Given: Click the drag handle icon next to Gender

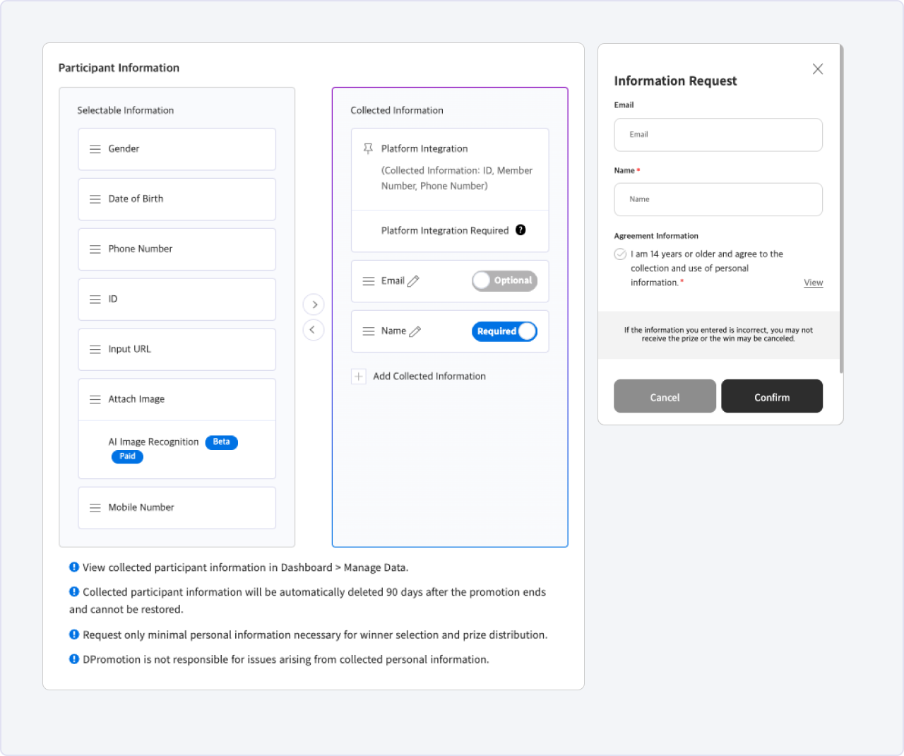Looking at the screenshot, I should (95, 149).
